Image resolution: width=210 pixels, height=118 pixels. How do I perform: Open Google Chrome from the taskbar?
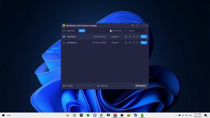pyautogui.click(x=101, y=115)
